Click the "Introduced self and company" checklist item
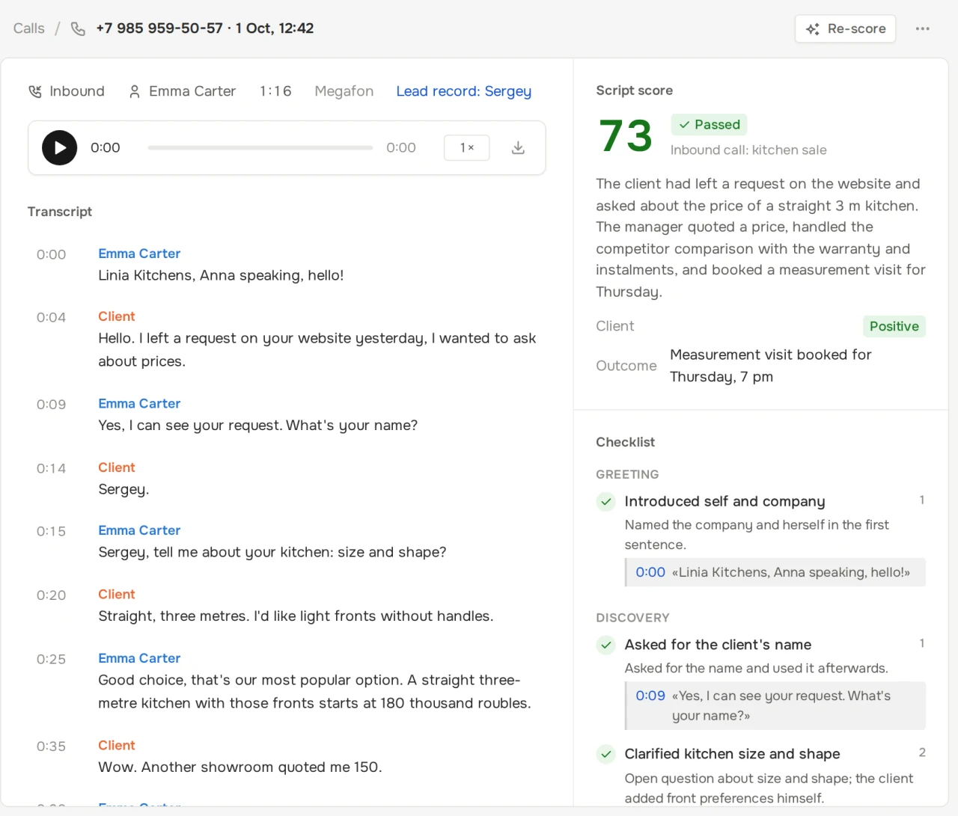 (724, 501)
